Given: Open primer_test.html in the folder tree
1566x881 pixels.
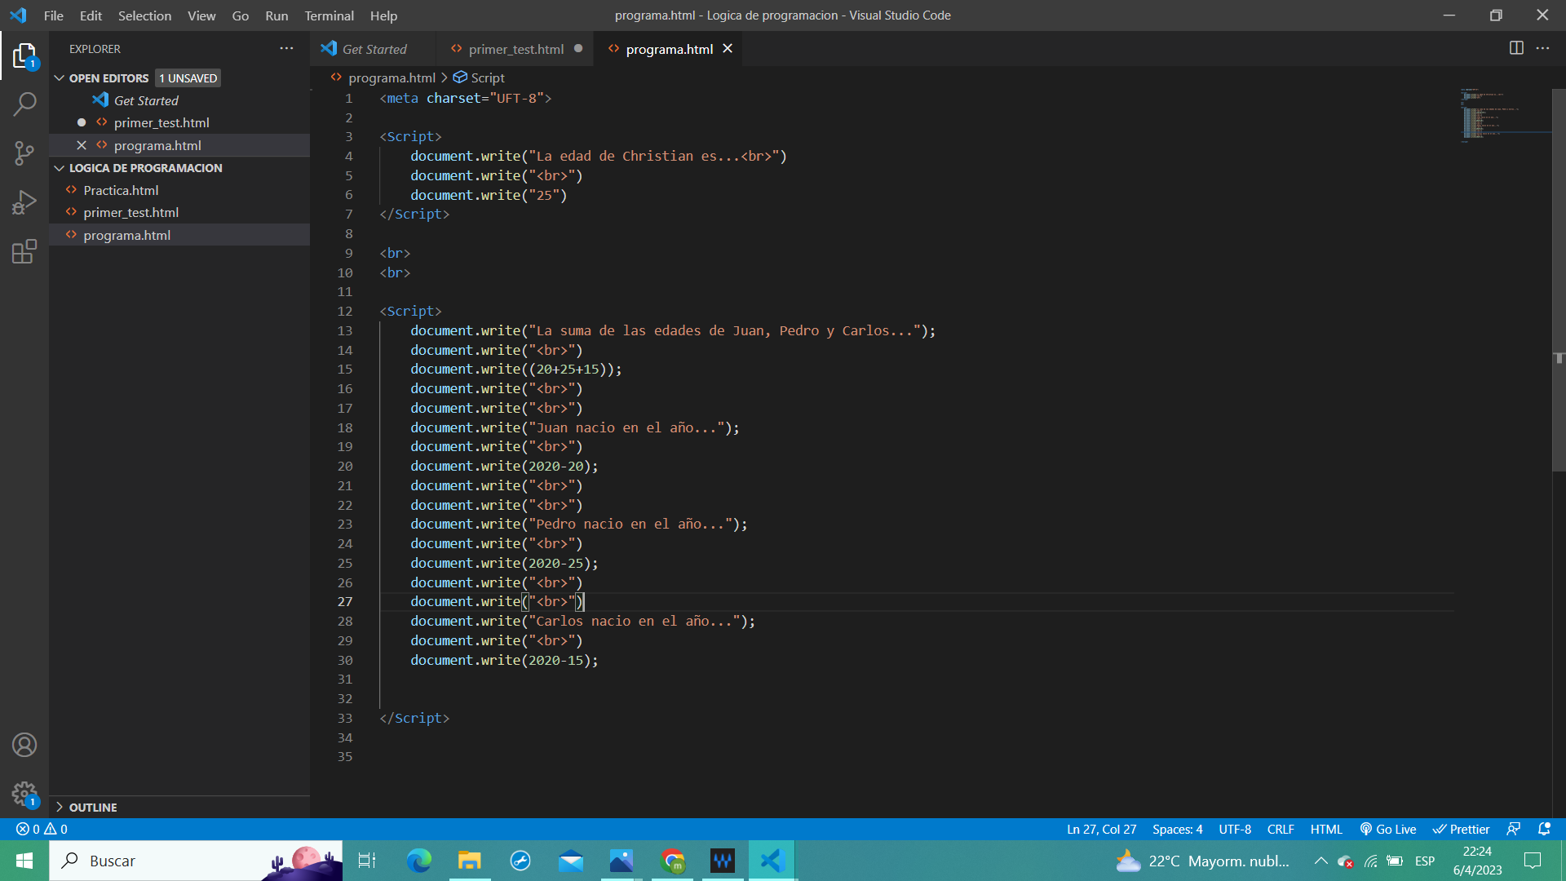Looking at the screenshot, I should [x=130, y=212].
